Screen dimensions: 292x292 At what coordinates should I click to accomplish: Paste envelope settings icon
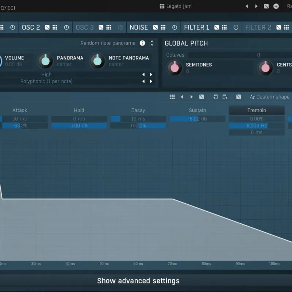pyautogui.click(x=225, y=97)
